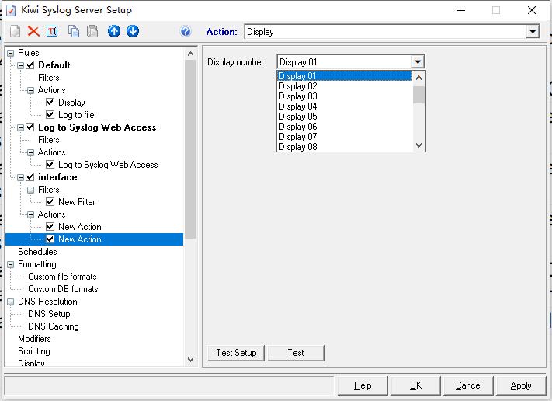Uncheck the Default rule checkbox
This screenshot has height=401, width=552.
pyautogui.click(x=31, y=65)
